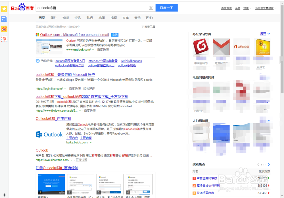Expand the dropdown arrow after owa.sinotrans.com/
284x198 pixels.
[x=72, y=160]
